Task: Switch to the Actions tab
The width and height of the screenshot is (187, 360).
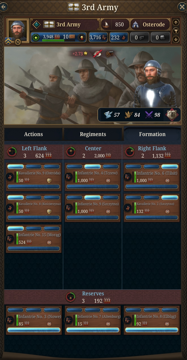Action: point(33,134)
